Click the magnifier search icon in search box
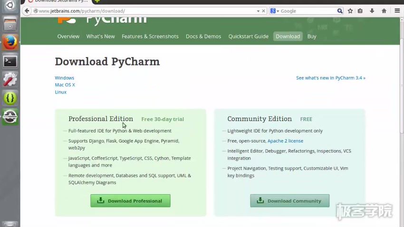404x227 pixels. [x=340, y=11]
